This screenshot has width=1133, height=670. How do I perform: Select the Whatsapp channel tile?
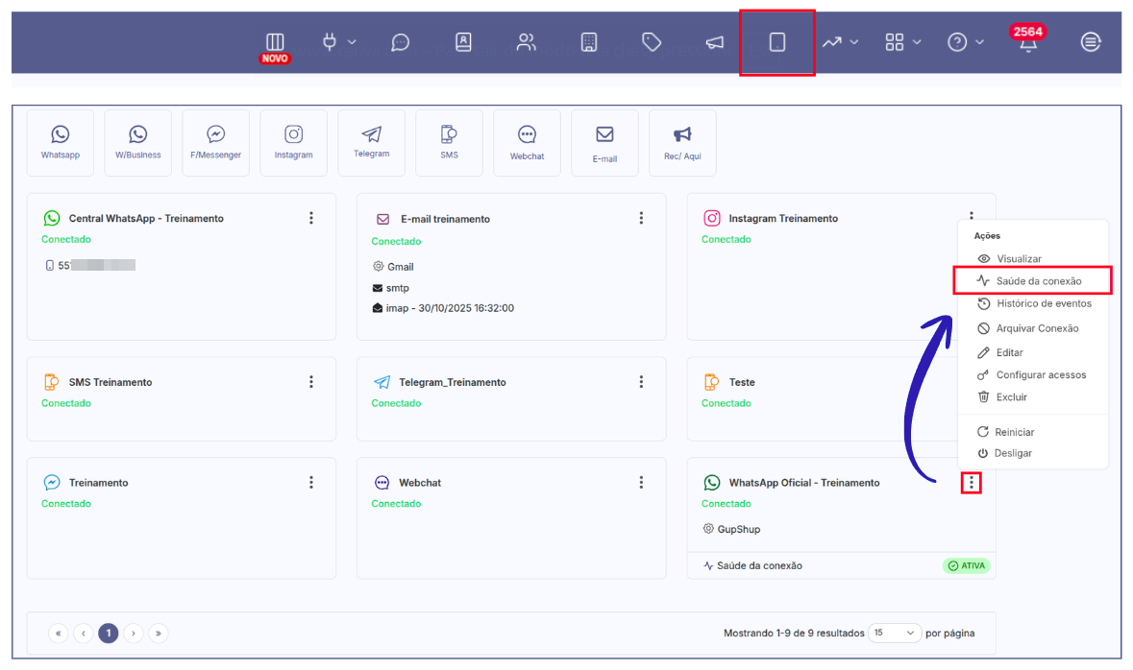pyautogui.click(x=61, y=143)
